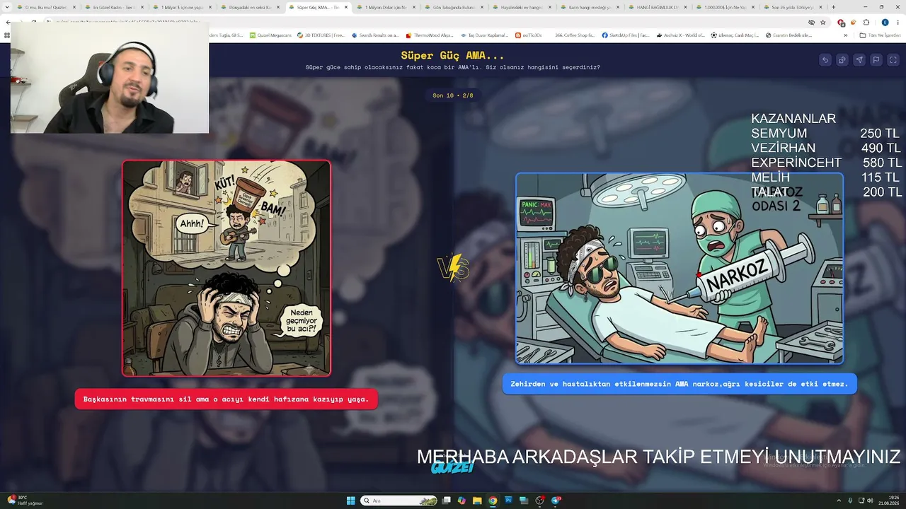Open the Search Results bookmark

click(x=375, y=35)
